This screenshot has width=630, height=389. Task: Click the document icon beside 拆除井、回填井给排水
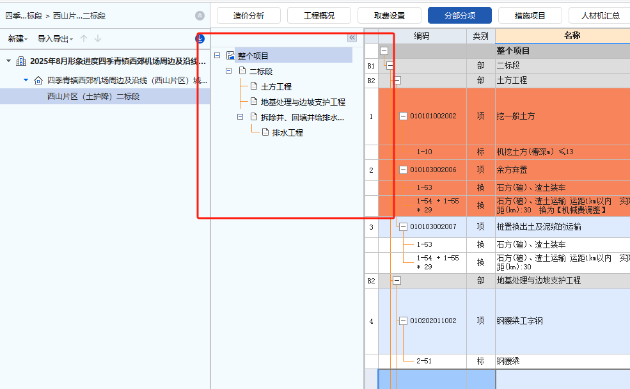[253, 117]
